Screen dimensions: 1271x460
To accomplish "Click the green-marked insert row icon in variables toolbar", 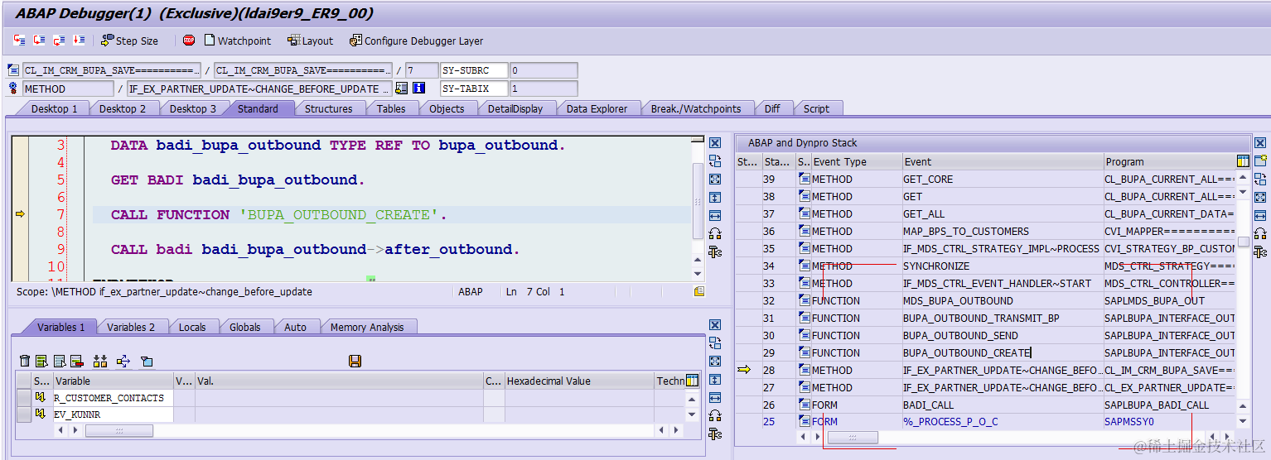I will pyautogui.click(x=41, y=361).
